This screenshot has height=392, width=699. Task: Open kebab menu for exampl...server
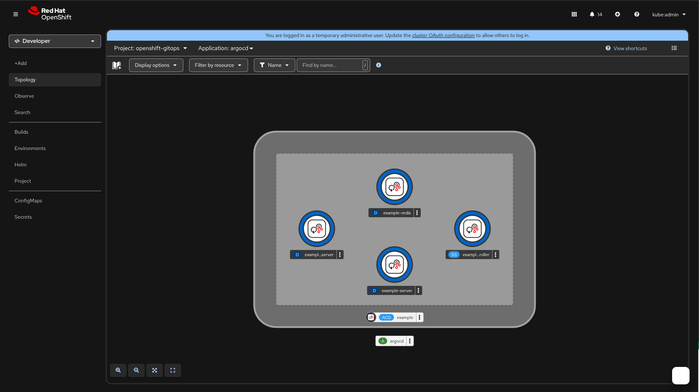340,255
